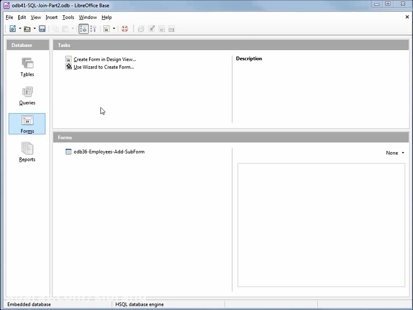Image resolution: width=413 pixels, height=310 pixels.
Task: Click the Create Form in Design View link
Action: (105, 59)
